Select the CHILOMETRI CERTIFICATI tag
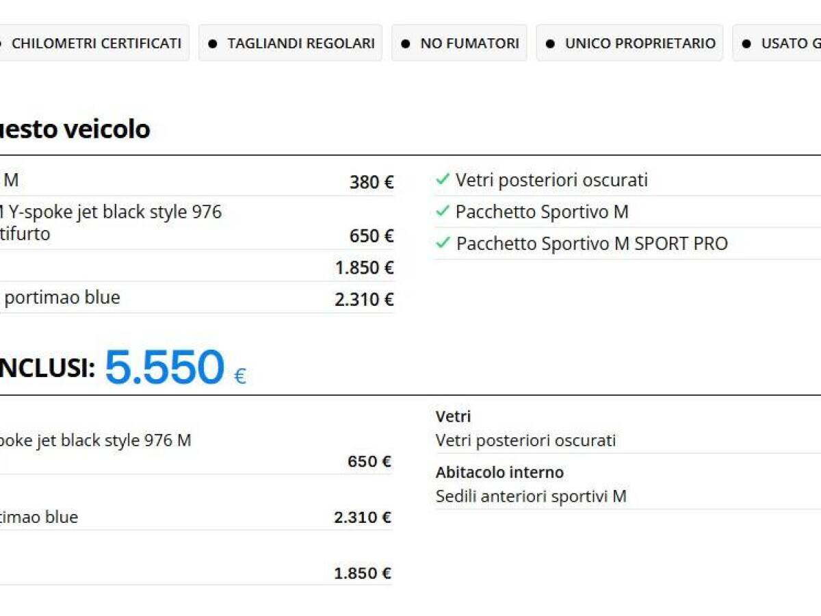Image resolution: width=821 pixels, height=616 pixels. (94, 43)
